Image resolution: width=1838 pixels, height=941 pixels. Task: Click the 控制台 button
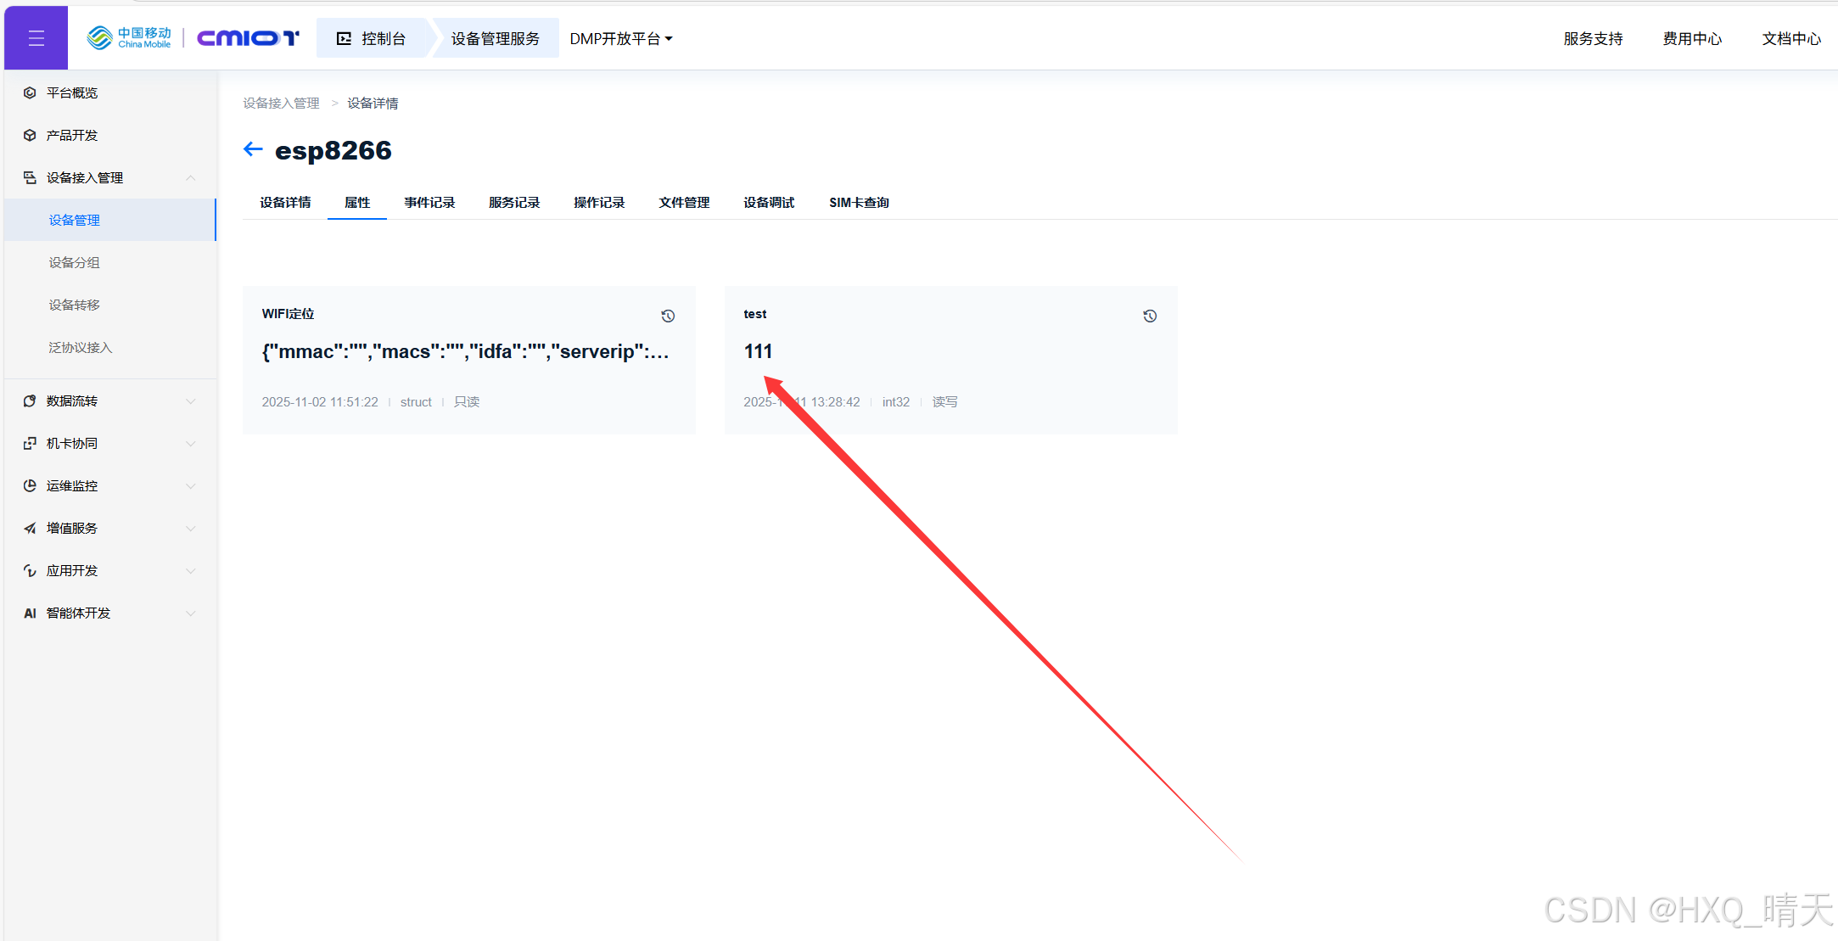tap(372, 39)
